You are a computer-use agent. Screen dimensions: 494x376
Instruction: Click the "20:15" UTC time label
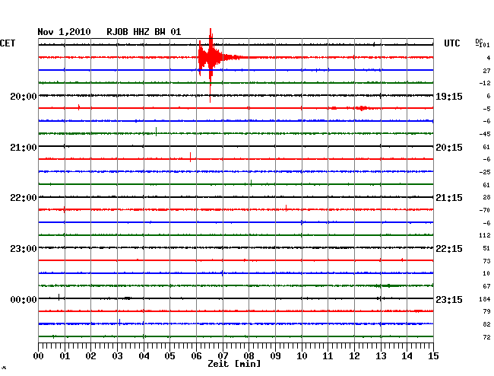click(449, 148)
